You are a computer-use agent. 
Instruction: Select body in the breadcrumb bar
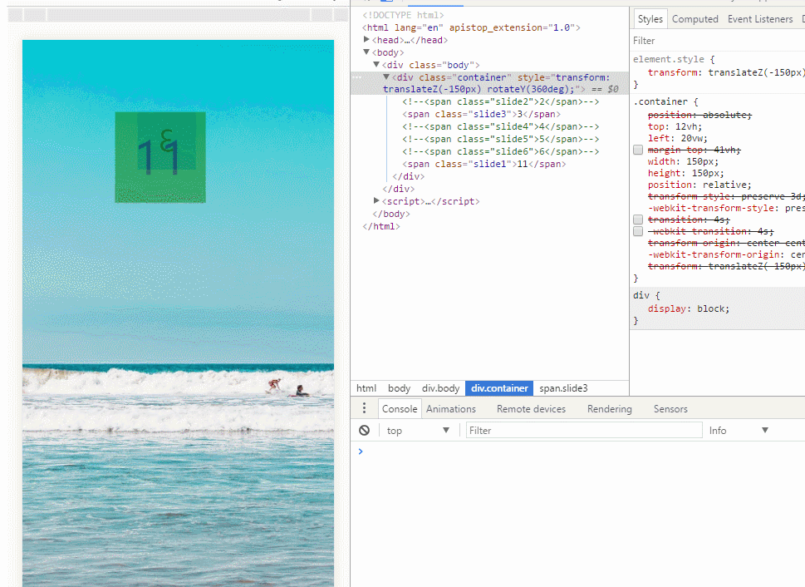click(399, 388)
